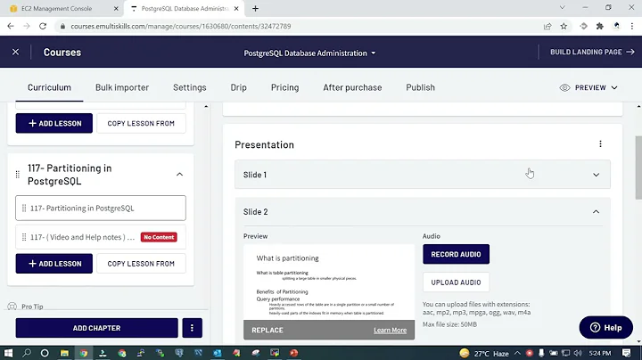642x360 pixels.
Task: Click the Build Landing Page arrow icon
Action: pyautogui.click(x=630, y=52)
